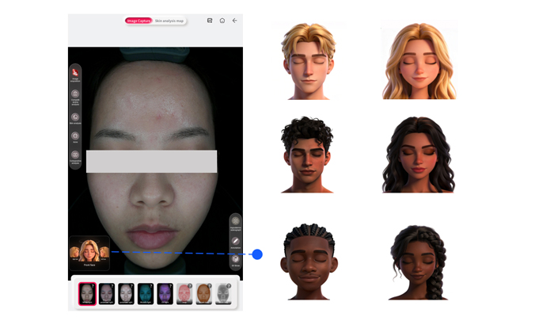
Task: Select the Annotation pencil tool
Action: coord(235,241)
